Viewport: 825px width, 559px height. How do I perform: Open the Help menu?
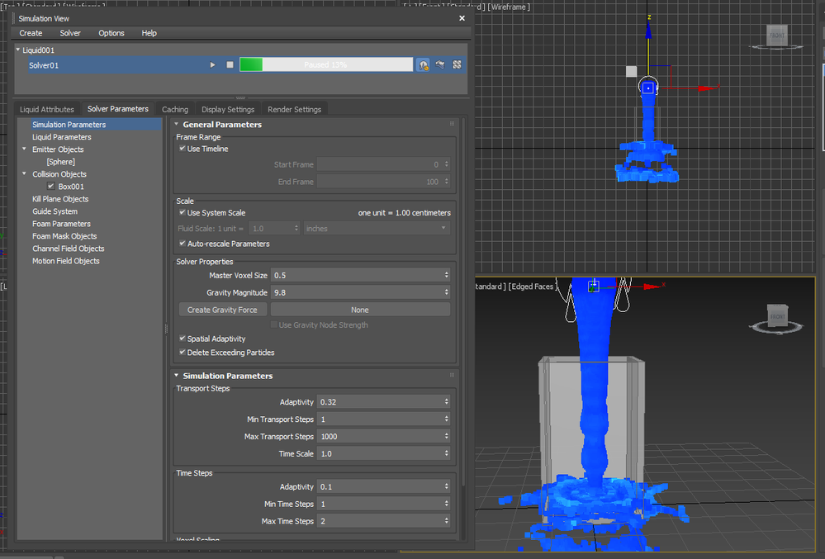click(149, 33)
